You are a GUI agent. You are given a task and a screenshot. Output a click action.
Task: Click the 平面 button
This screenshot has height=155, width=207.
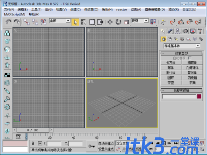point(192,83)
